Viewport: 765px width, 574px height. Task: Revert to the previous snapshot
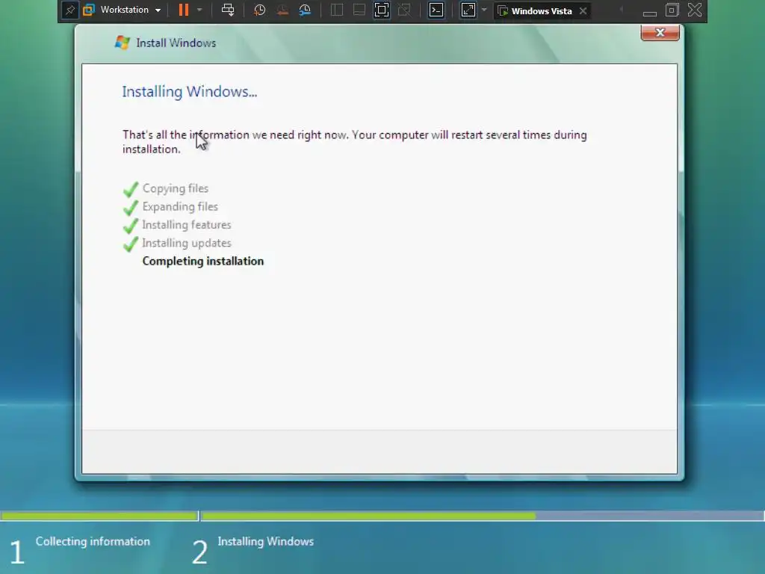(x=282, y=10)
